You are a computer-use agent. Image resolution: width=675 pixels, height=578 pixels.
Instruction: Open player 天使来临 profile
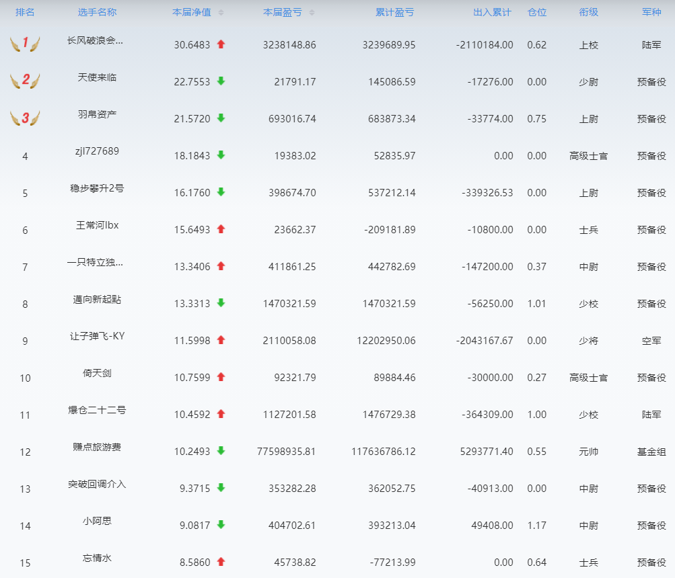(x=97, y=77)
